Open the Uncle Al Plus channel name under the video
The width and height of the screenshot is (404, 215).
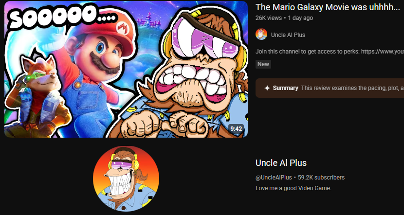[288, 35]
